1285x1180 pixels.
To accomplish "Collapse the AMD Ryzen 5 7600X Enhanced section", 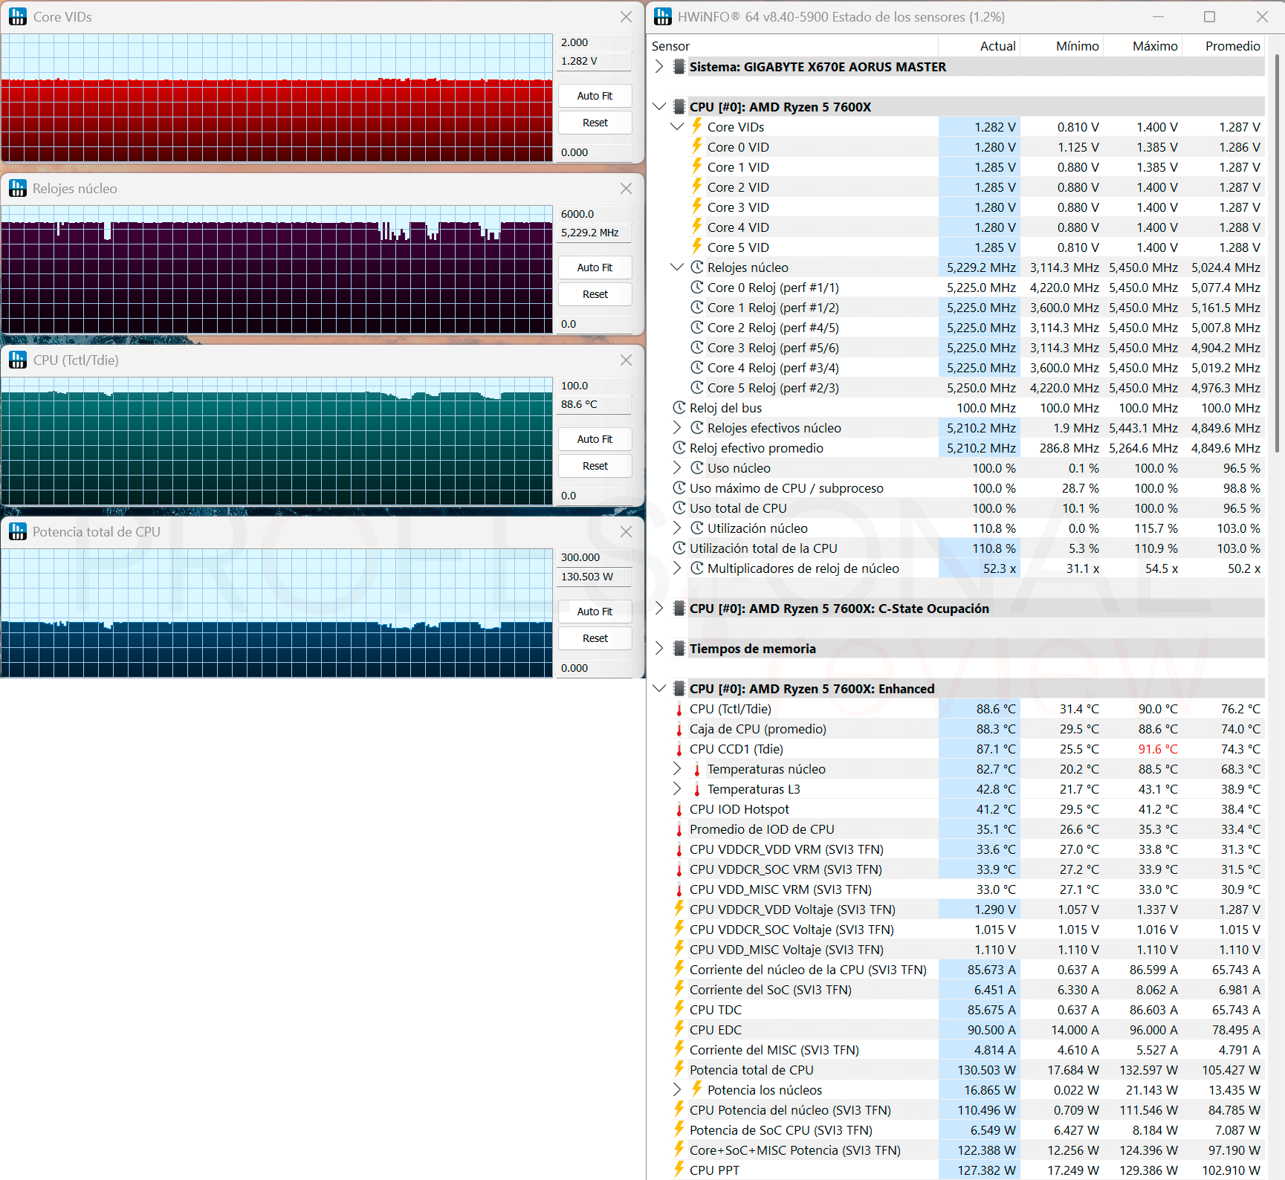I will click(x=659, y=689).
